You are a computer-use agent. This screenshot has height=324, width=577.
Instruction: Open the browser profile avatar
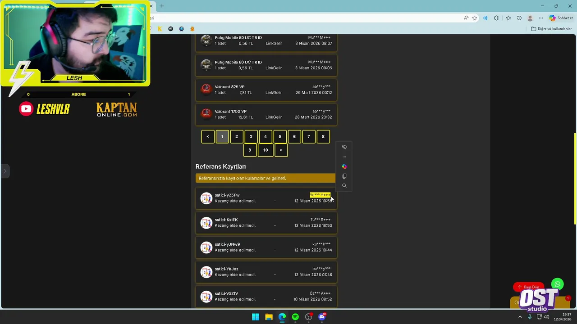pos(530,18)
